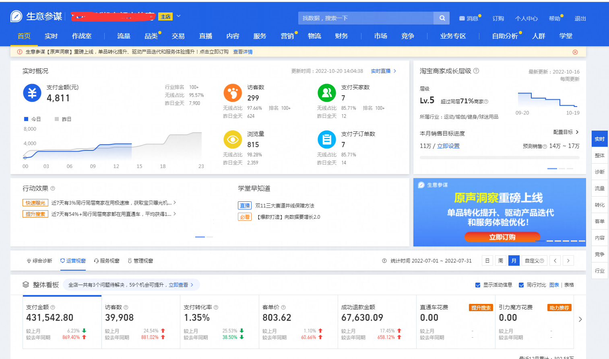Close the yellow announcement banner
The height and width of the screenshot is (359, 609).
[575, 52]
